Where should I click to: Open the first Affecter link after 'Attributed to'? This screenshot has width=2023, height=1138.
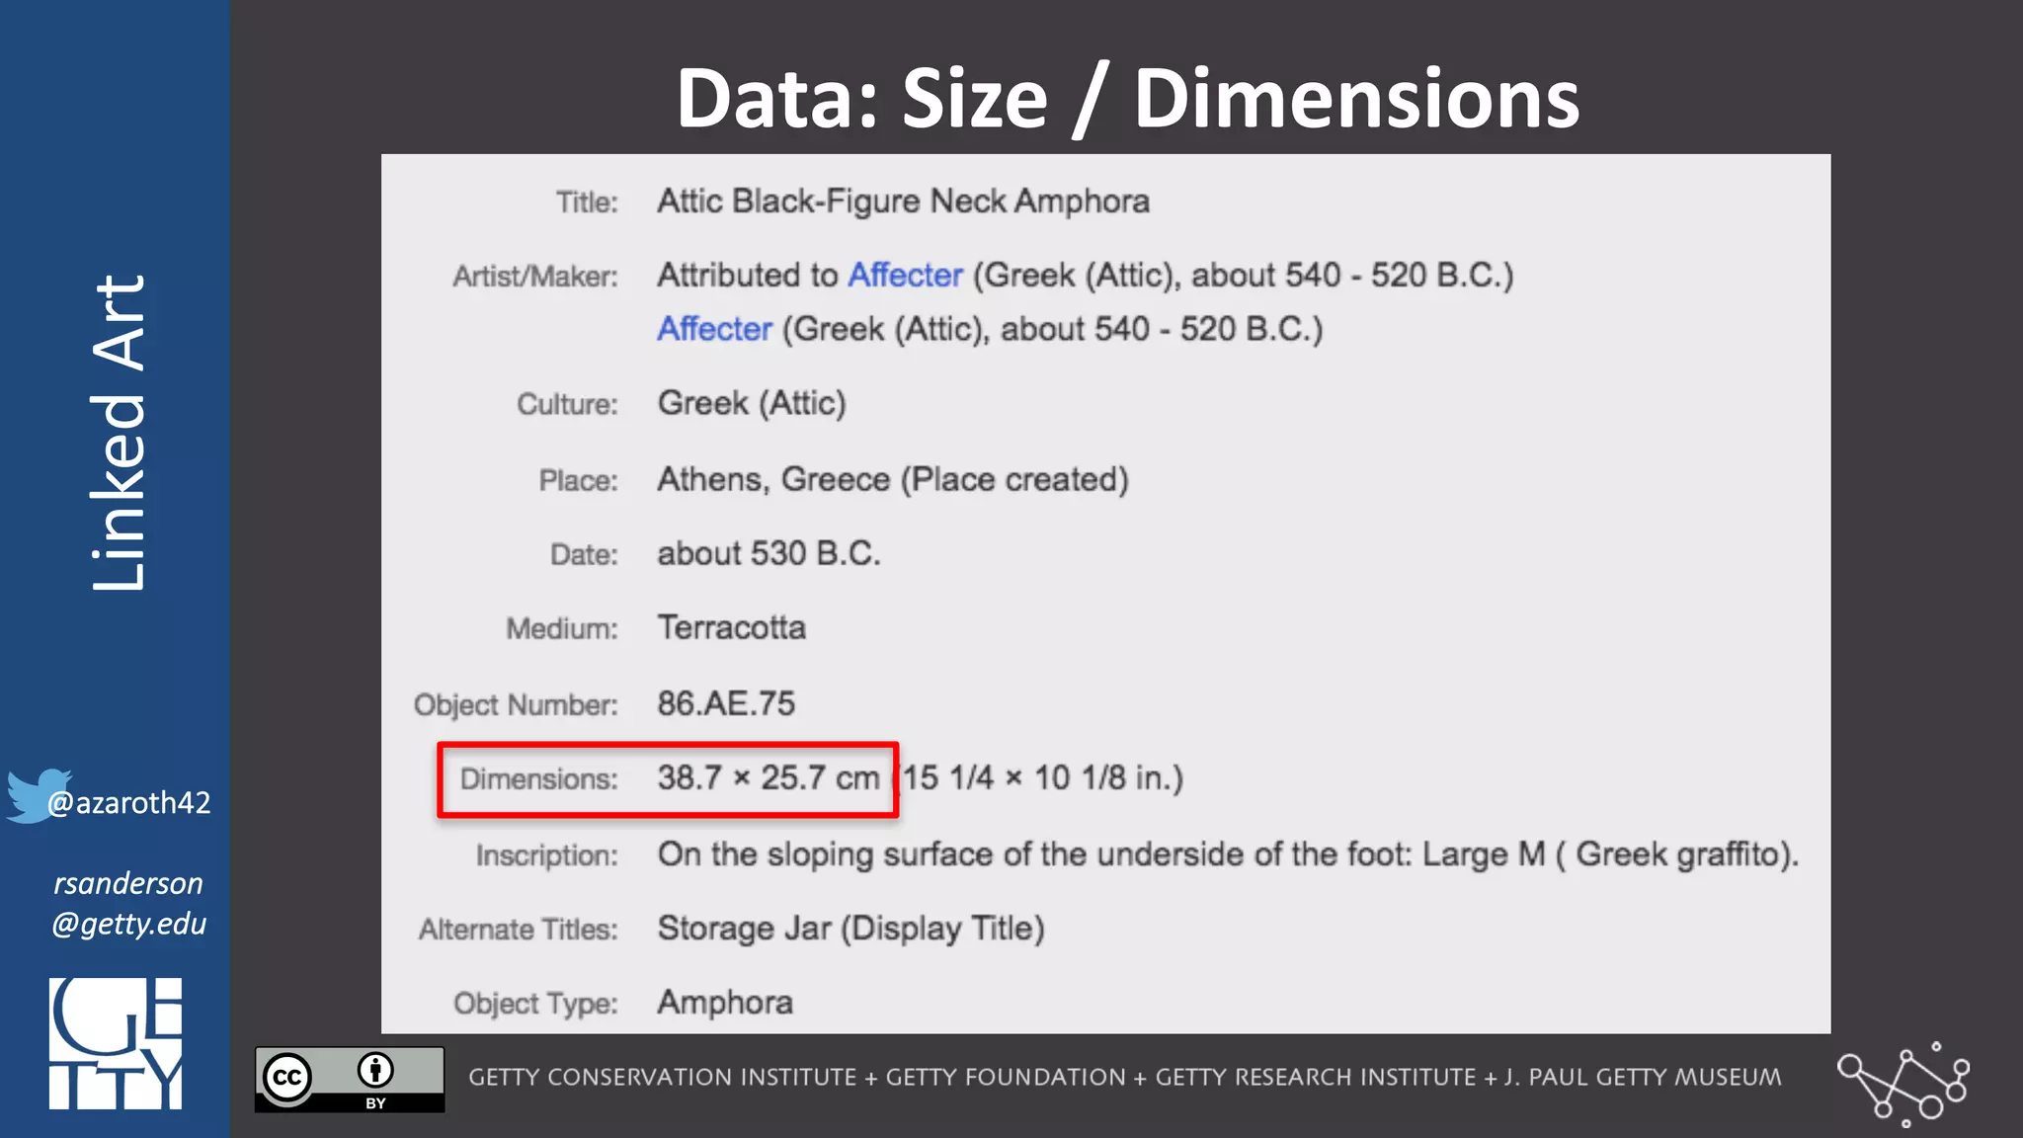point(905,275)
